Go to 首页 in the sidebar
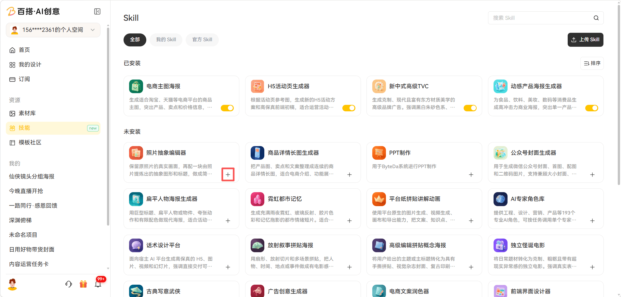Viewport: 621px width, 297px height. [x=53, y=50]
